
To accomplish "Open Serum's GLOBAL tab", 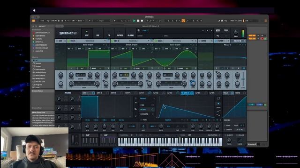I will click(x=131, y=33).
